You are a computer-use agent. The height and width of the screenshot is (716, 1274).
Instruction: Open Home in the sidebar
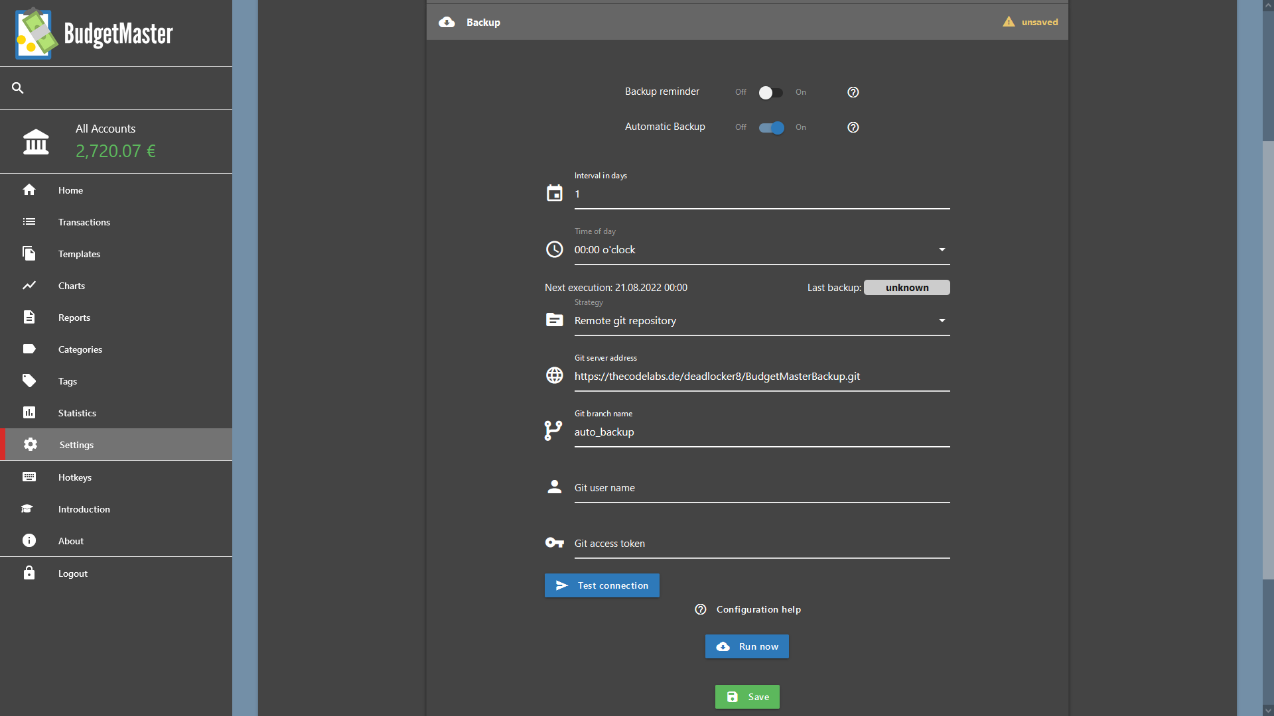[x=116, y=190]
